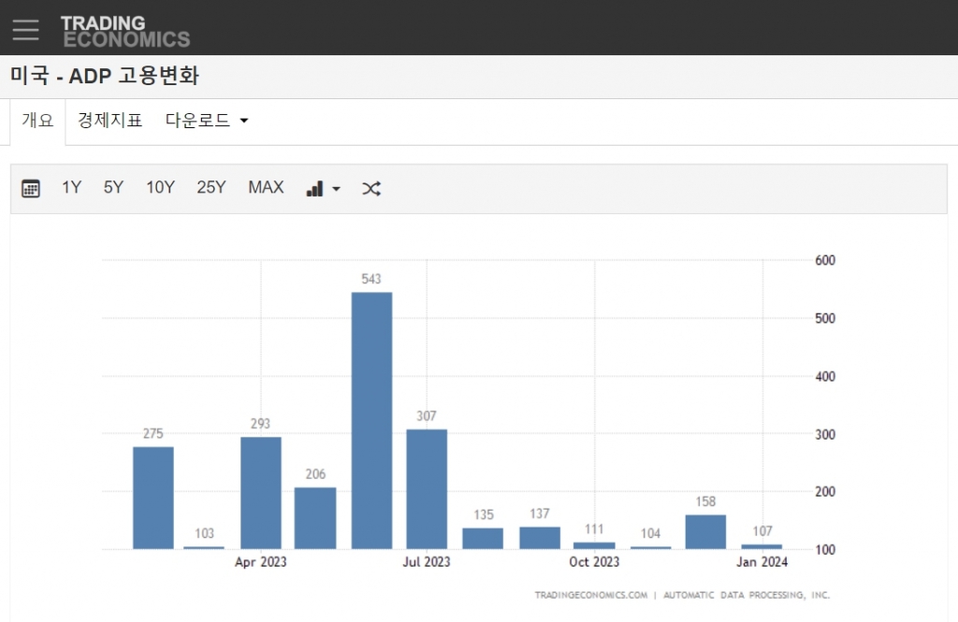Click the bar labeled 158

(705, 531)
